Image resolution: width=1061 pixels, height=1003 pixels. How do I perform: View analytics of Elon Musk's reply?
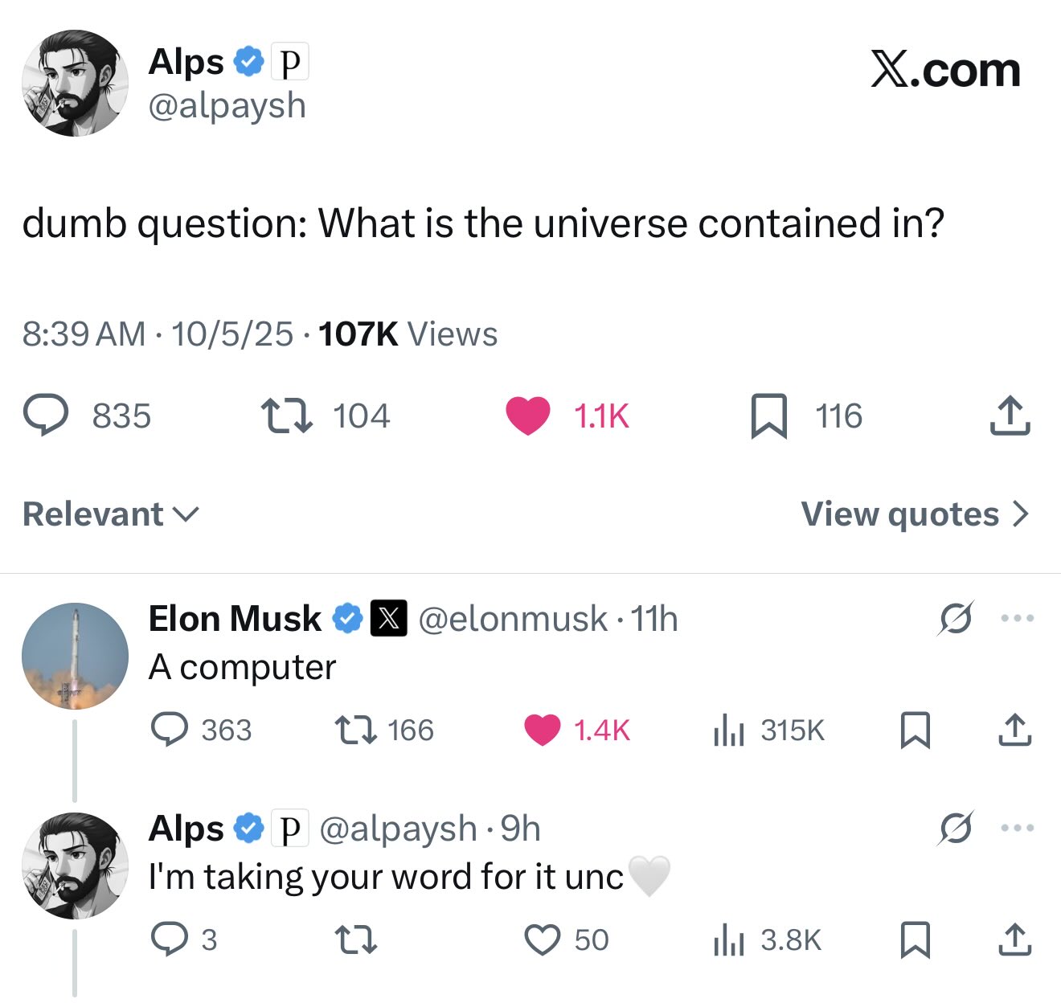[x=729, y=730]
